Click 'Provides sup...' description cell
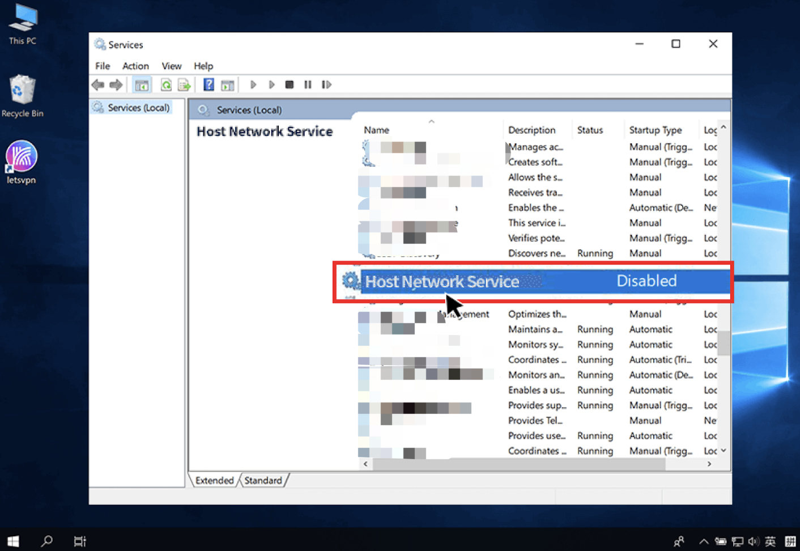The width and height of the screenshot is (800, 551). [x=537, y=405]
